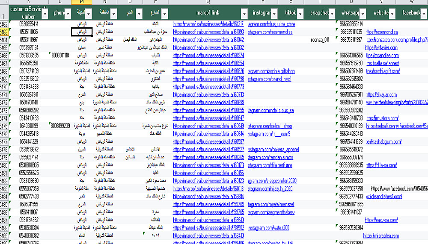Viewport: 428px width, 244px height.
Task: Open the selsali_shop Instagram link
Action: click(270, 126)
